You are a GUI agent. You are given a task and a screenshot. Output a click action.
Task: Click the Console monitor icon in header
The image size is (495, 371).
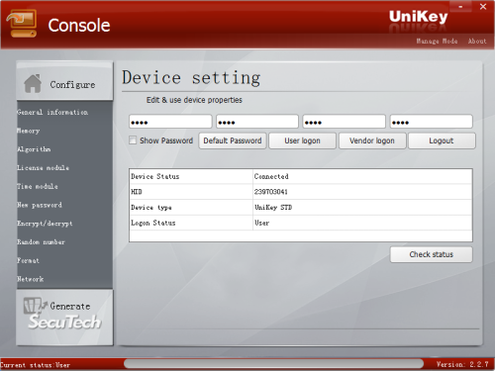(x=22, y=24)
